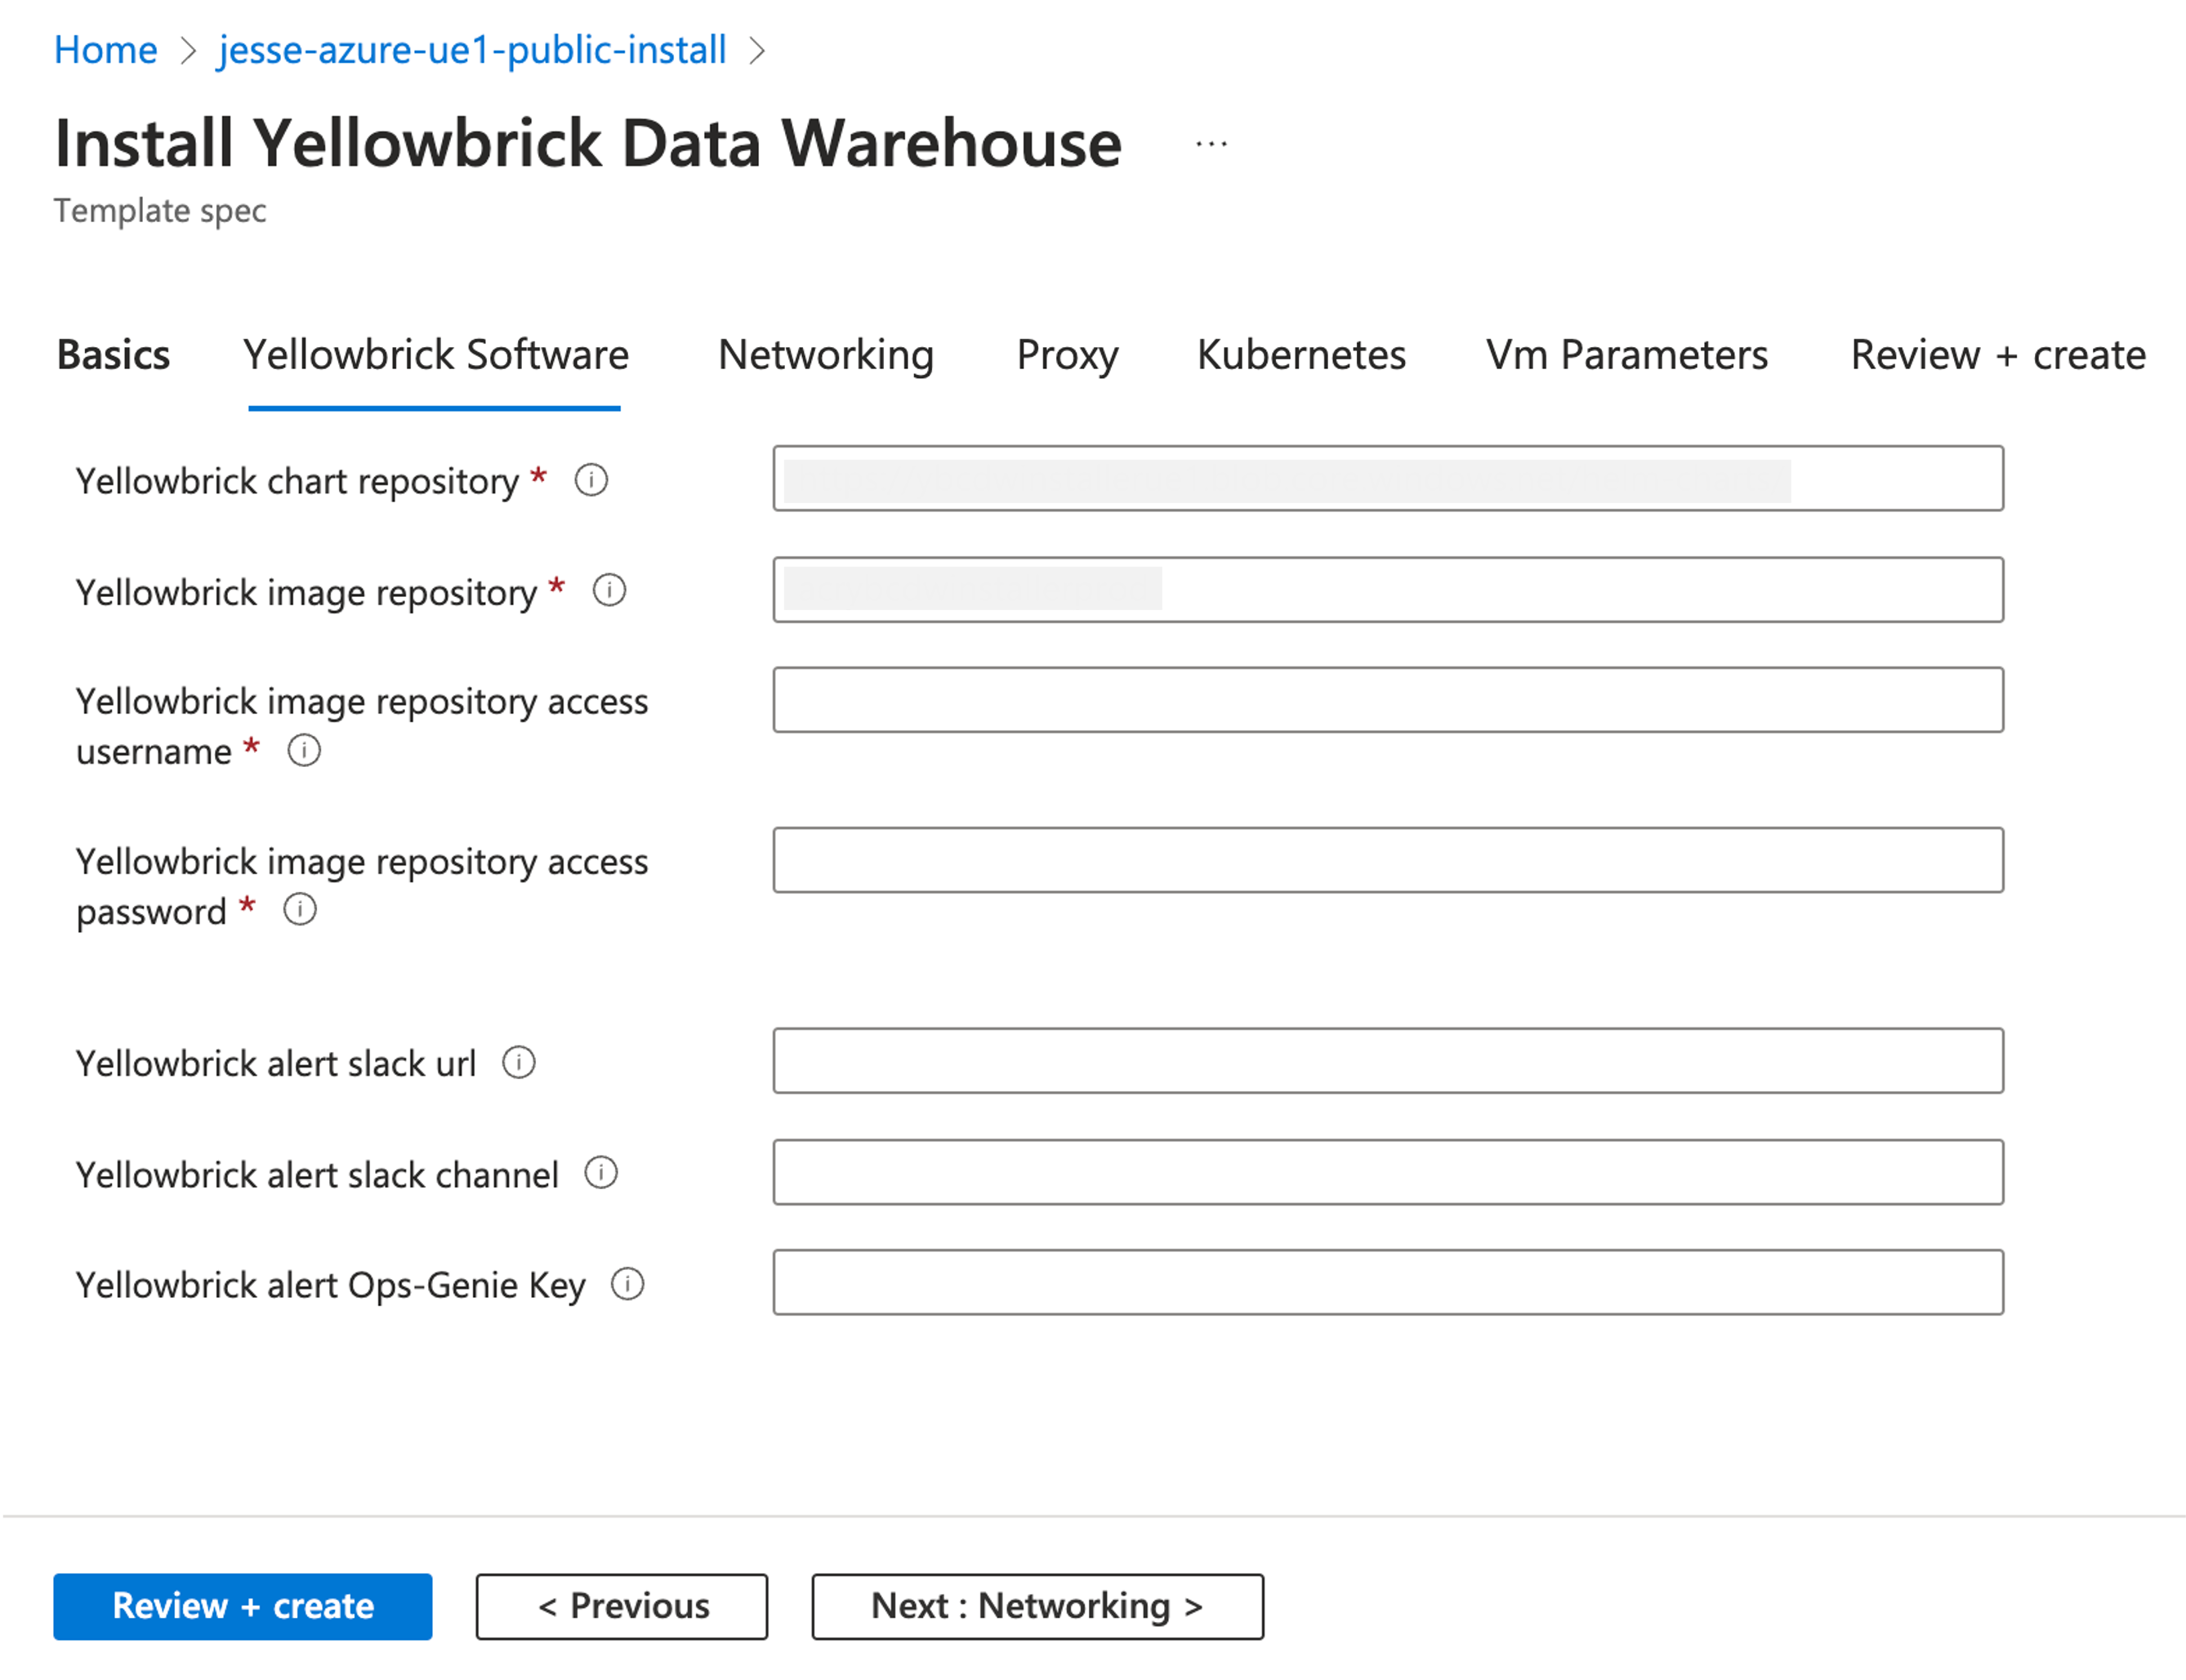The height and width of the screenshot is (1680, 2186).
Task: Open info icon for Ops-Genie Key
Action: tap(627, 1283)
